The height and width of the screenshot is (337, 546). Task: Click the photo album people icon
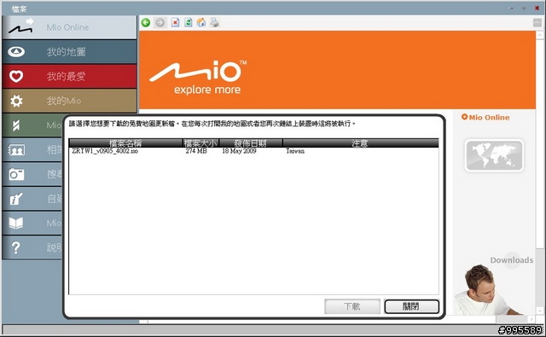(x=16, y=150)
